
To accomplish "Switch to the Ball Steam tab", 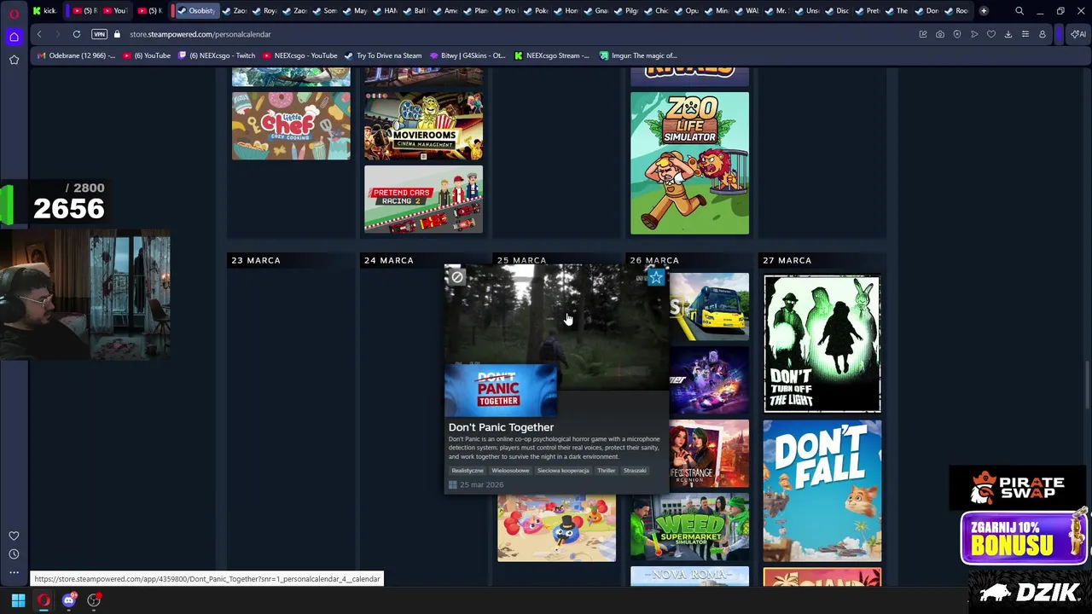I will [x=415, y=11].
